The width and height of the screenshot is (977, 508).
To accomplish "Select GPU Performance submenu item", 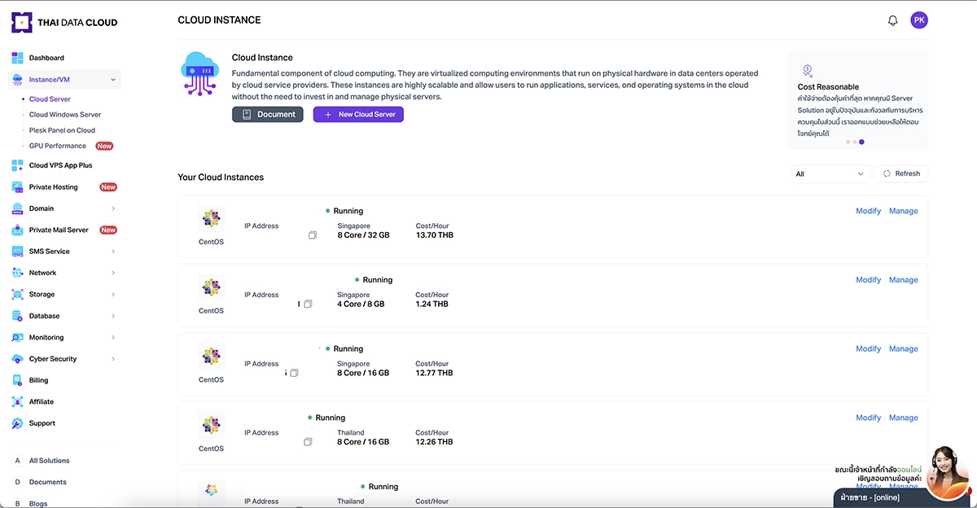I will [x=57, y=146].
